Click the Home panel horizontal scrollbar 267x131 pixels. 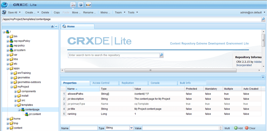pyautogui.click(x=150, y=70)
